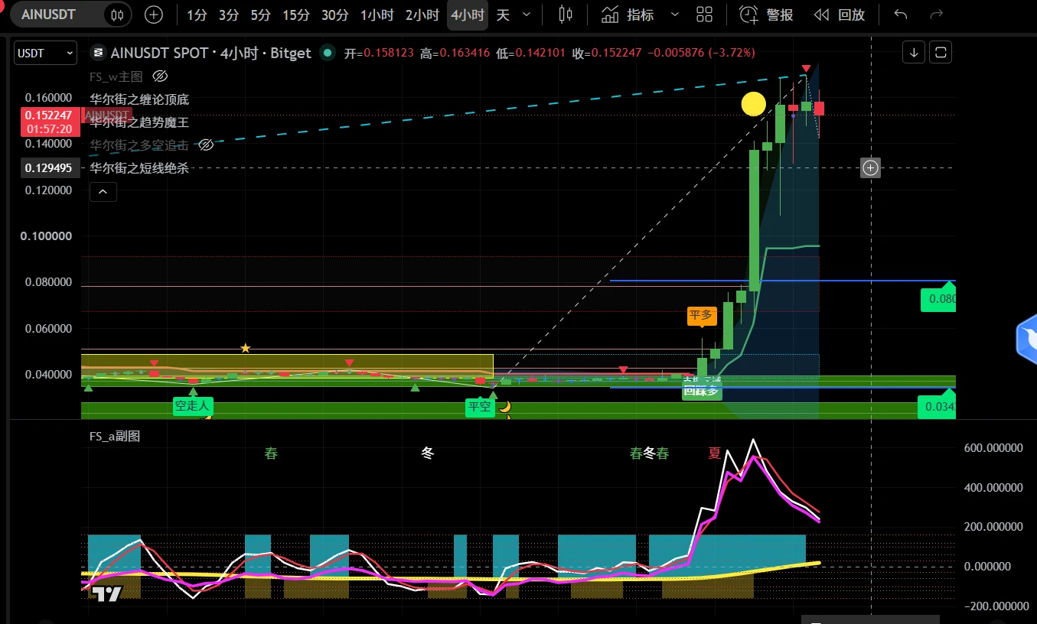
Task: Open the candlestick chart style menu
Action: [566, 15]
